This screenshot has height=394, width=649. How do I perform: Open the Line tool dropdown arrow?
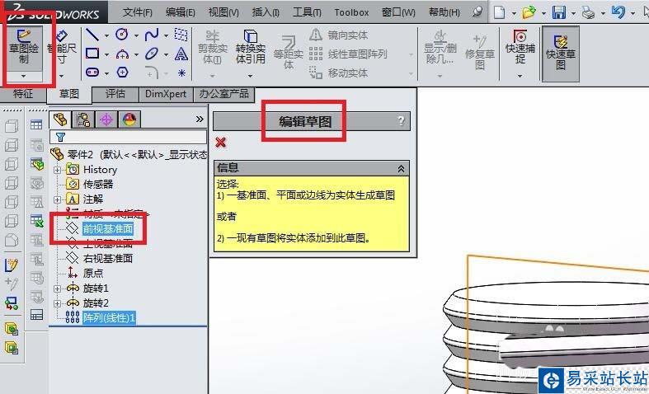[x=106, y=35]
